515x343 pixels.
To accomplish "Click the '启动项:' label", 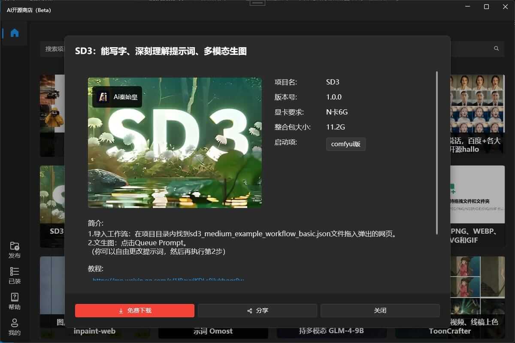I will [x=286, y=142].
